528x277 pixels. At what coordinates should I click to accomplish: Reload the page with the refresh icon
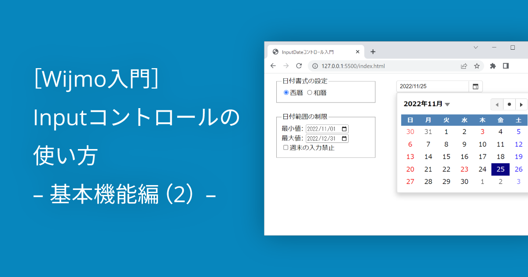tap(299, 66)
